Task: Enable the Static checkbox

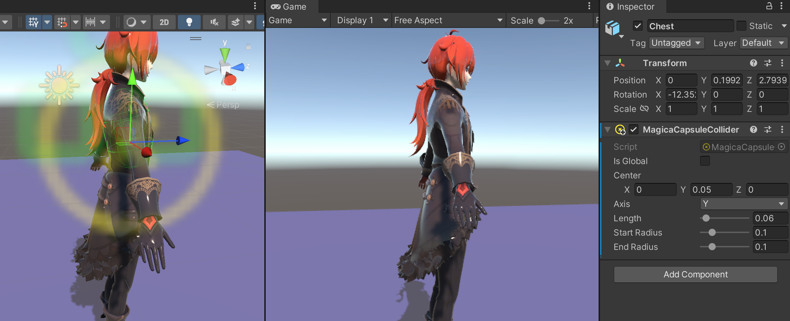Action: click(x=741, y=26)
